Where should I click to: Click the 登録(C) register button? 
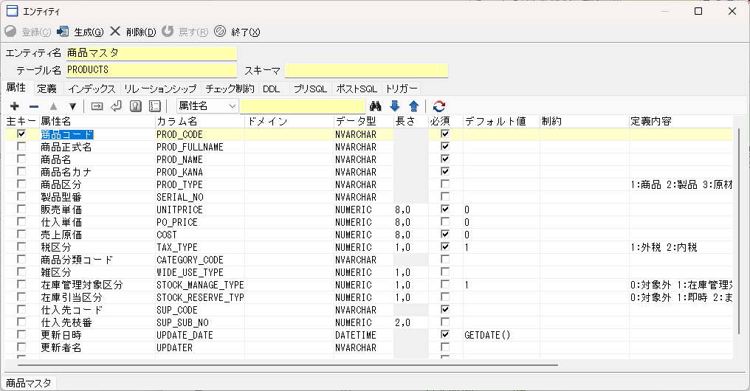click(28, 32)
